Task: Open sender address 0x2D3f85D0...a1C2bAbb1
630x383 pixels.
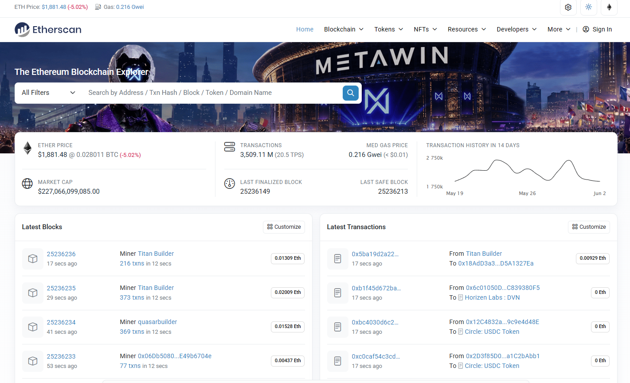Action: click(x=503, y=356)
